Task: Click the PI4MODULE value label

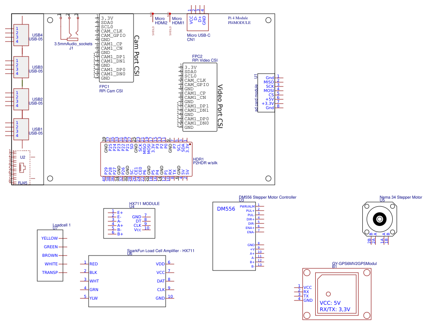Action: [x=239, y=23]
